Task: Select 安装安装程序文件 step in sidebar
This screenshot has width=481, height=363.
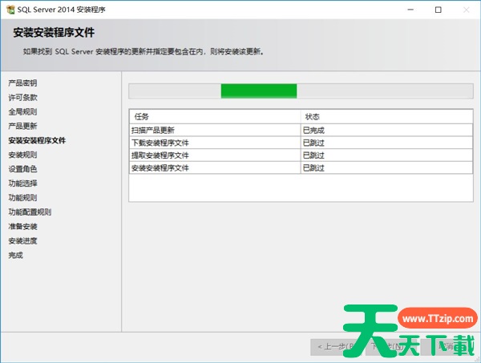Action: (37, 141)
